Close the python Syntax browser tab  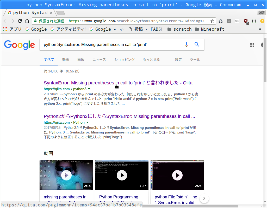click(51, 13)
